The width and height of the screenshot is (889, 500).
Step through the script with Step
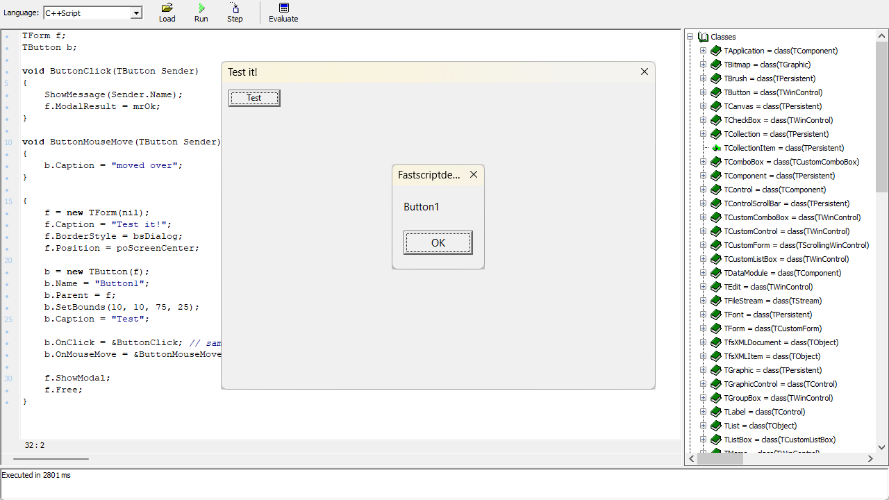(235, 12)
